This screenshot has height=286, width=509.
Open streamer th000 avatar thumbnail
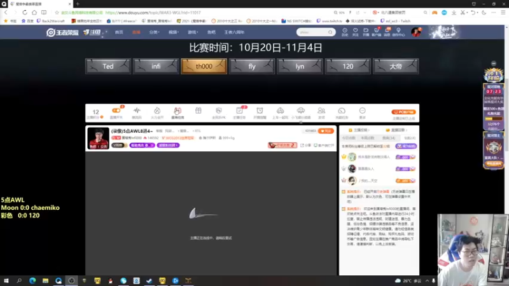[x=98, y=138]
